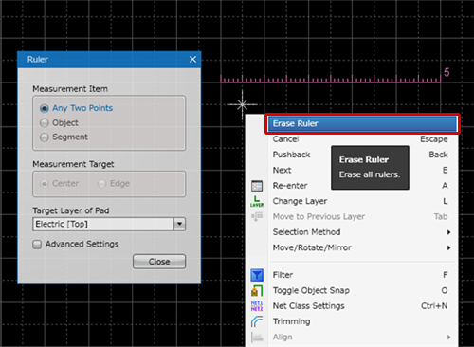Click the greyed Align icon
The image size is (474, 347).
point(257,338)
